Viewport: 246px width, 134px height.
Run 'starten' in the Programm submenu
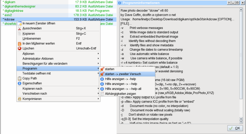point(127,69)
